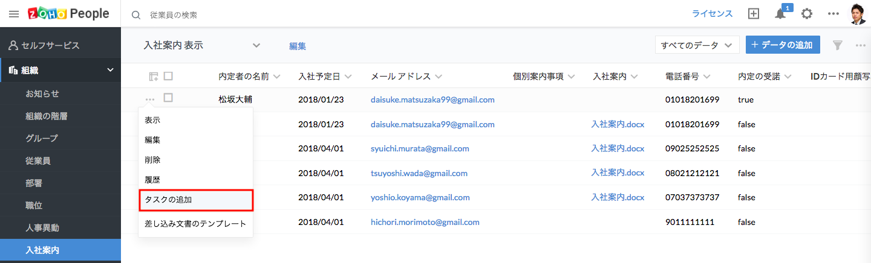Toggle the select-all header checkbox

coord(168,76)
